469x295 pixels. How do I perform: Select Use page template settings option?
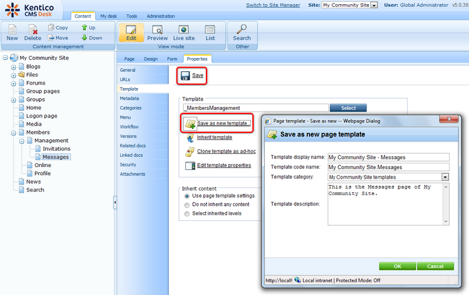[x=187, y=196]
